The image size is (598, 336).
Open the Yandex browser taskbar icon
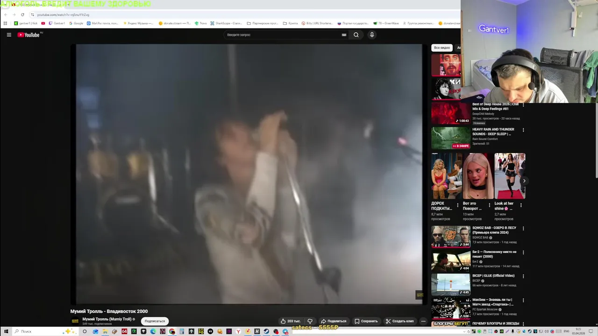pos(238,331)
